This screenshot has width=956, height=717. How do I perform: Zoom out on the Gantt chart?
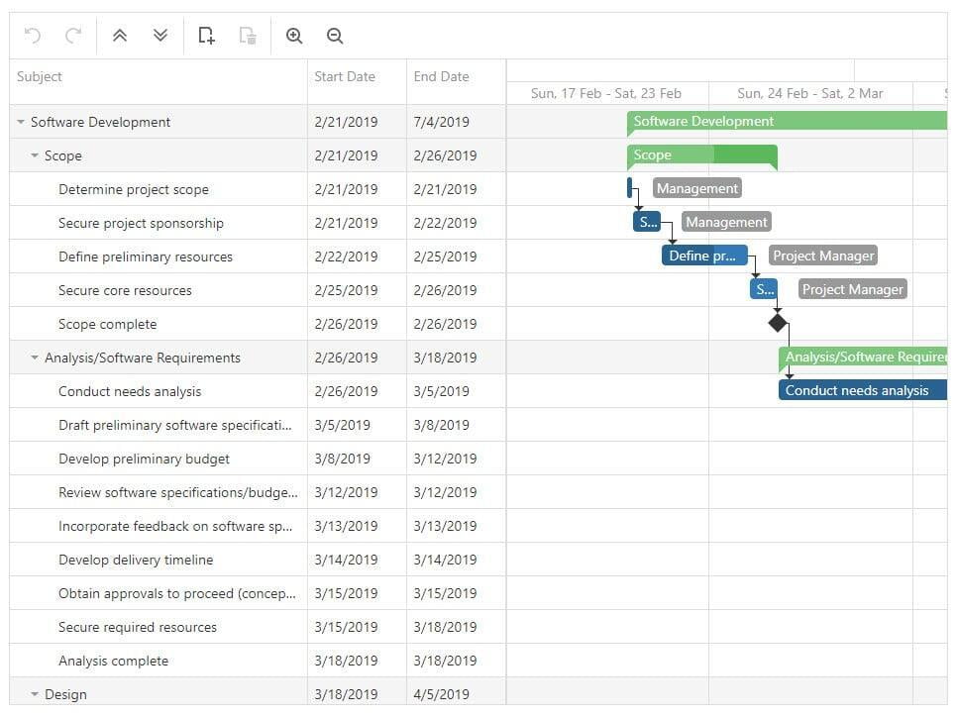pos(335,36)
